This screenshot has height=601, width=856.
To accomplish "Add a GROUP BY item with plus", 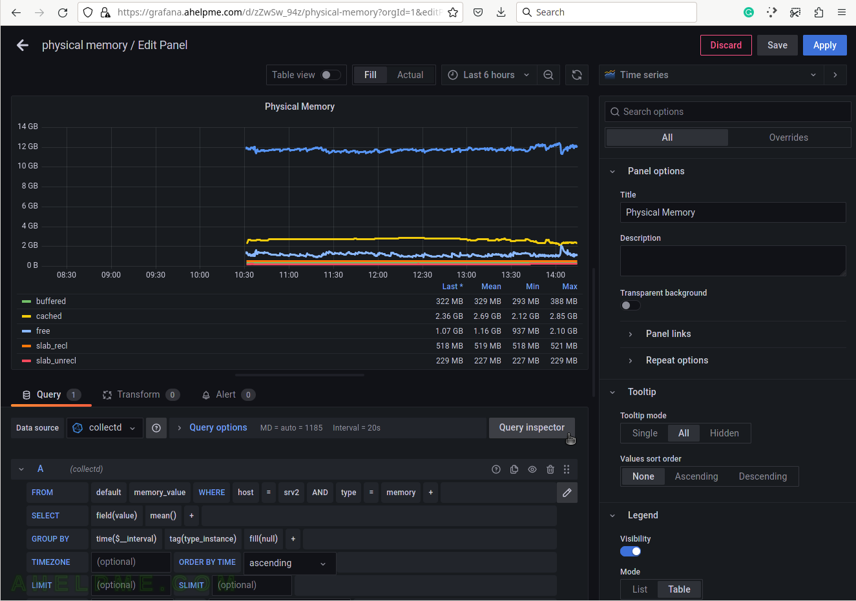I will tap(293, 539).
